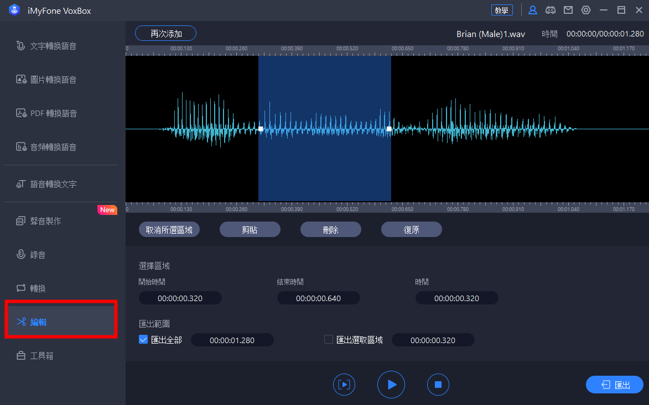Click the user account icon in title bar

tap(533, 10)
